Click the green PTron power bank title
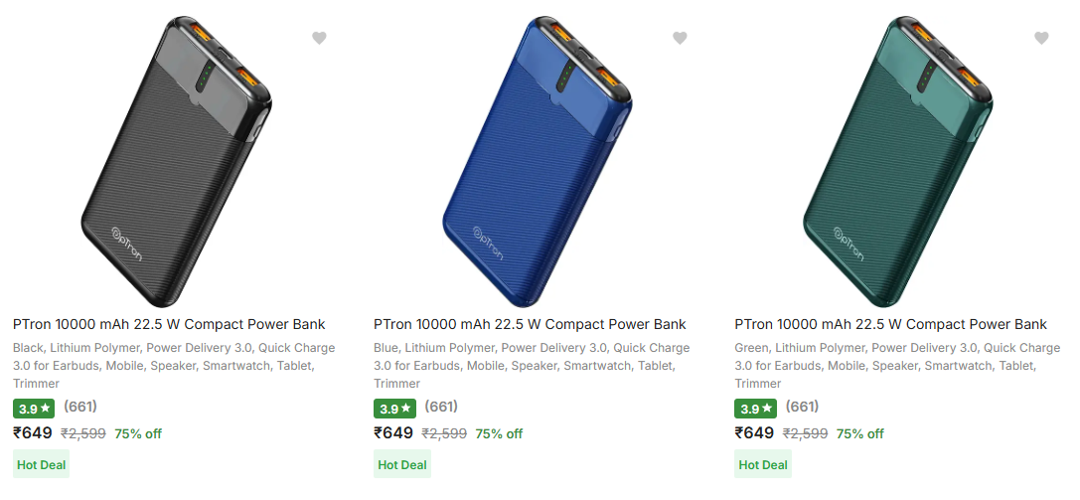Screen dimensions: 1080x500 coord(890,324)
